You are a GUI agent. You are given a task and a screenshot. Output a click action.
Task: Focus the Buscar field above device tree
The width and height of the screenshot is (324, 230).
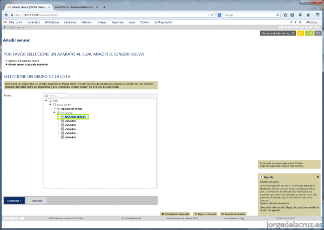pos(56,96)
